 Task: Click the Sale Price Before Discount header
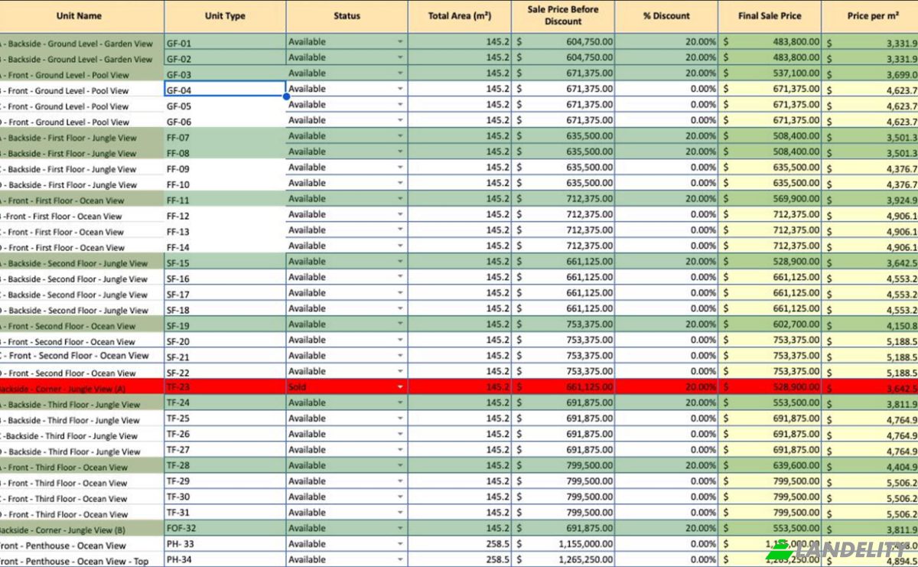563,16
